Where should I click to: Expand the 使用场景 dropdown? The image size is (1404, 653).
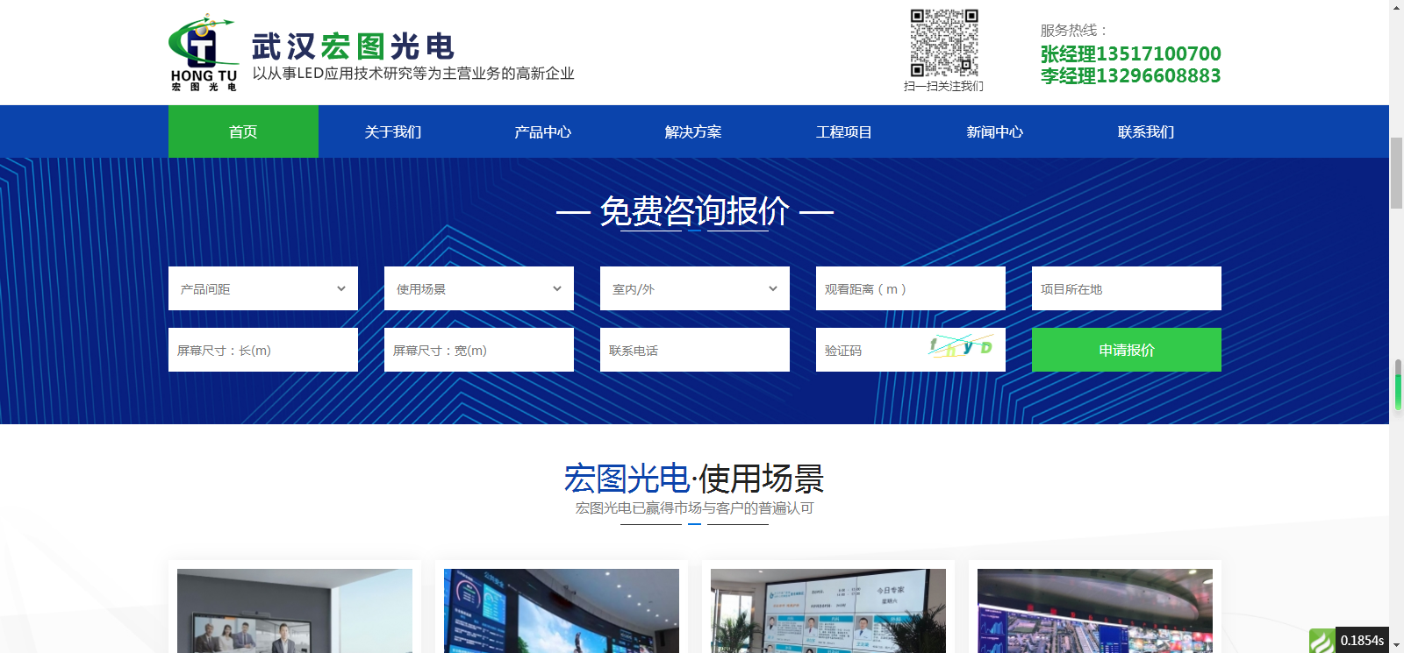478,288
